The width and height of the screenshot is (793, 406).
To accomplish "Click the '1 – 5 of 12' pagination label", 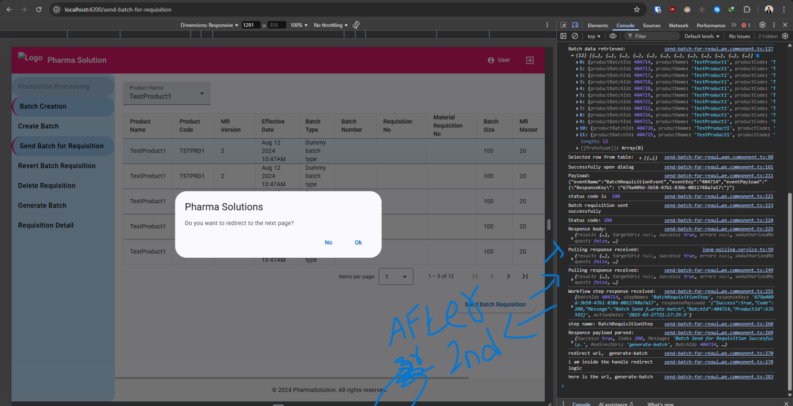I will click(440, 276).
